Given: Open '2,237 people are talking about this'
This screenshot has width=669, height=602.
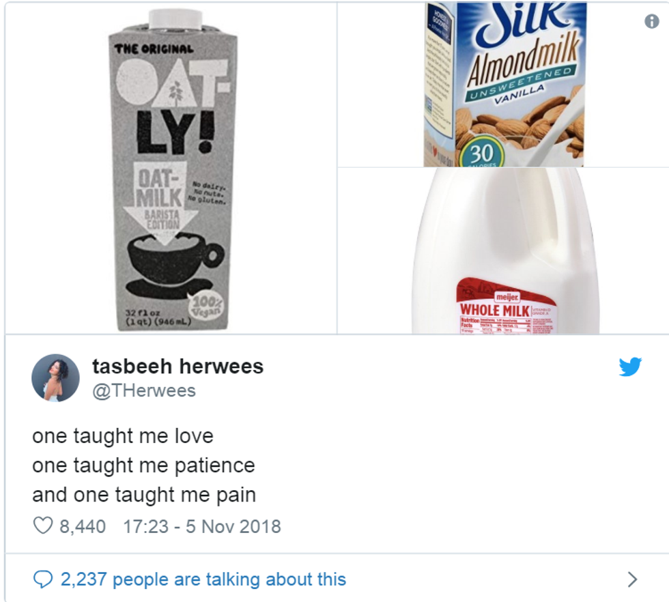Looking at the screenshot, I should point(203,579).
